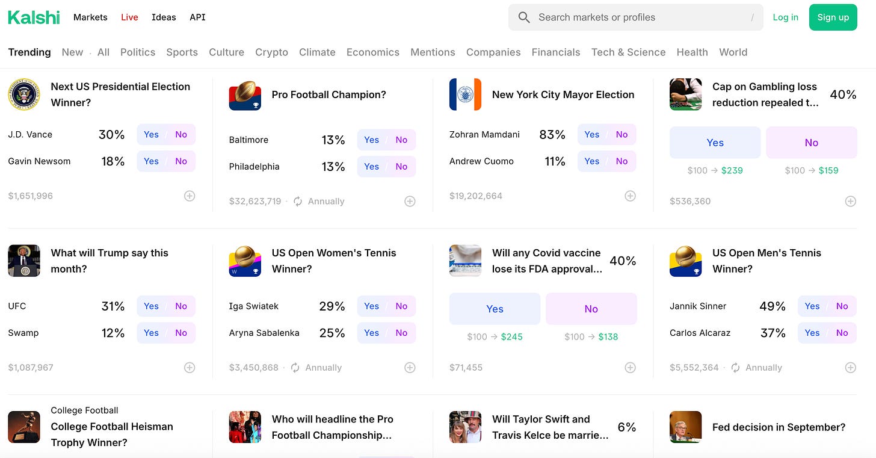Click the Annually recurring icon on Pro Football card
This screenshot has width=876, height=458.
point(298,202)
